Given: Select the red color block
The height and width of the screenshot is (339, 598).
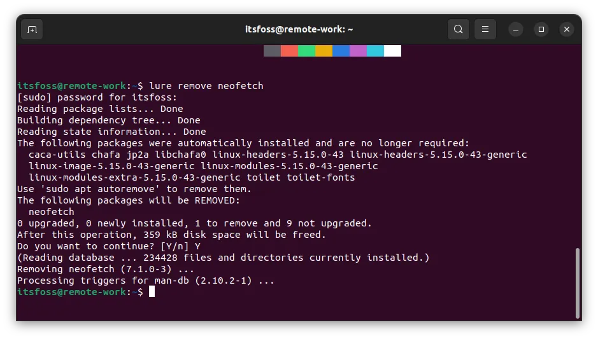Looking at the screenshot, I should 289,51.
